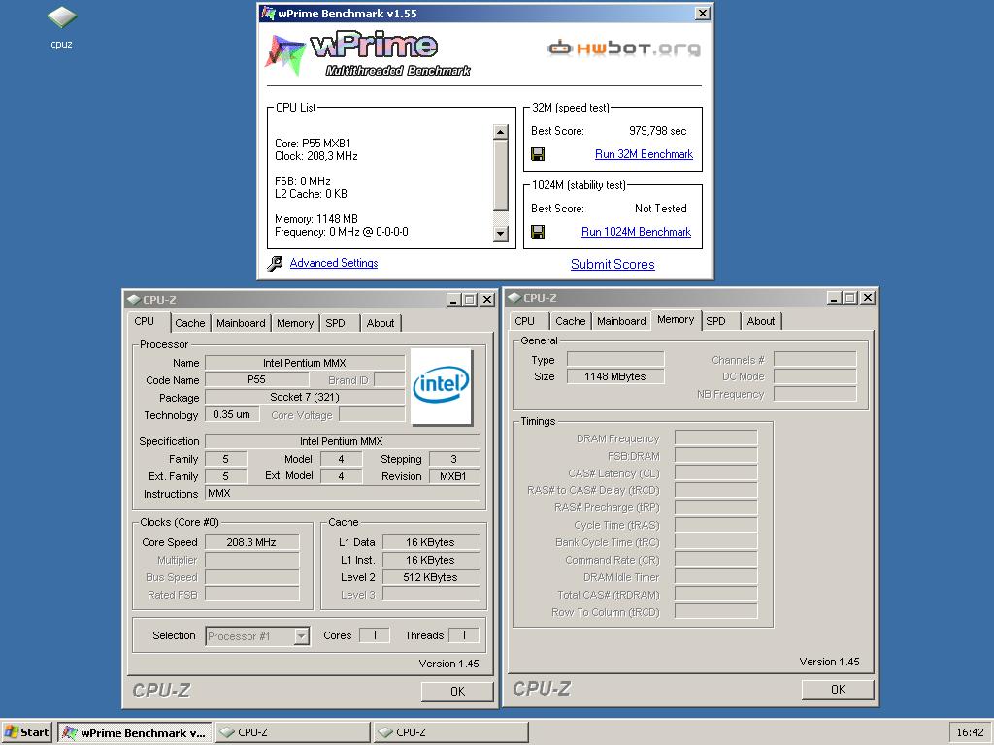Click 'Memory: 1148 MB' line in CPU List
The height and width of the screenshot is (745, 994).
click(316, 219)
